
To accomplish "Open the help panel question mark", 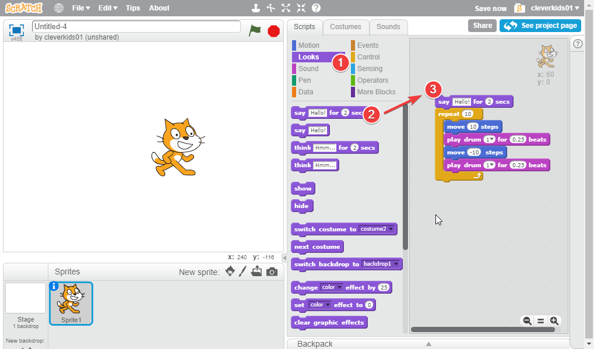I will click(578, 44).
